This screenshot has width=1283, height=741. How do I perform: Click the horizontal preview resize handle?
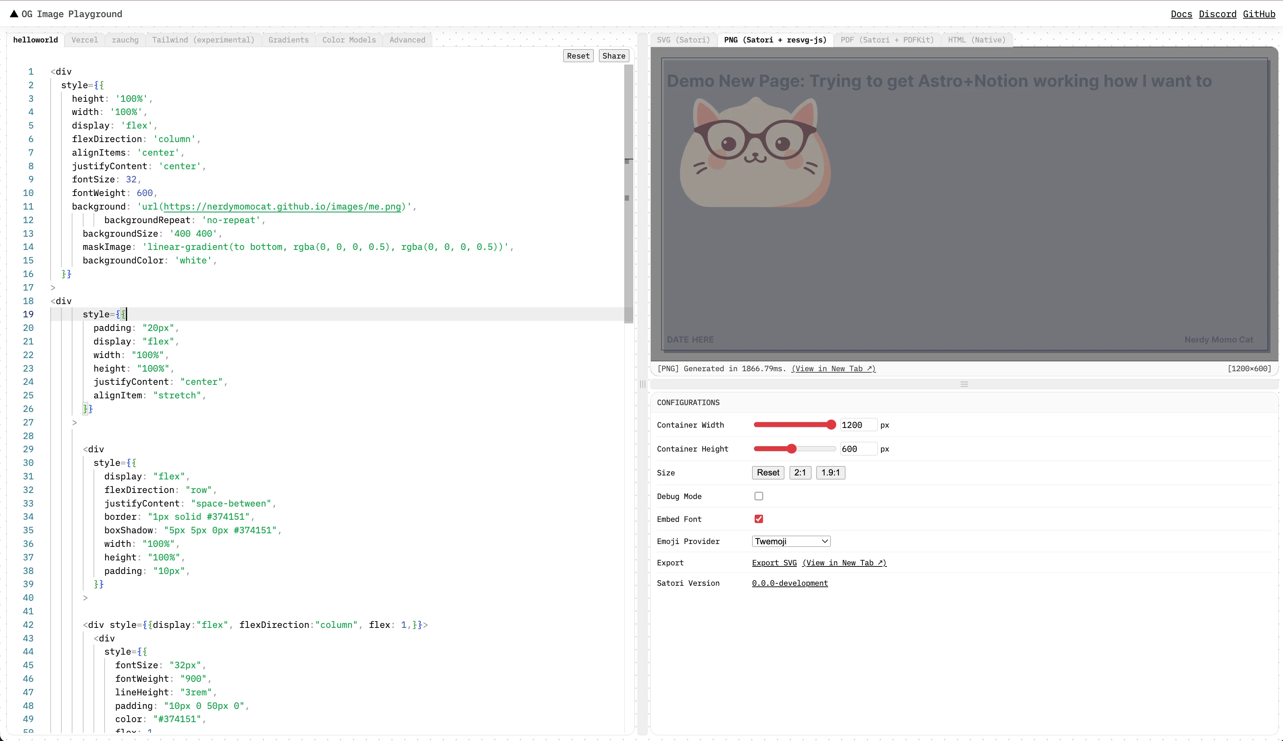pos(964,384)
